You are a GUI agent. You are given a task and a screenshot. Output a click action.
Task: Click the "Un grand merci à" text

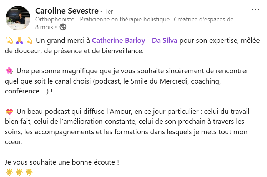63,40
